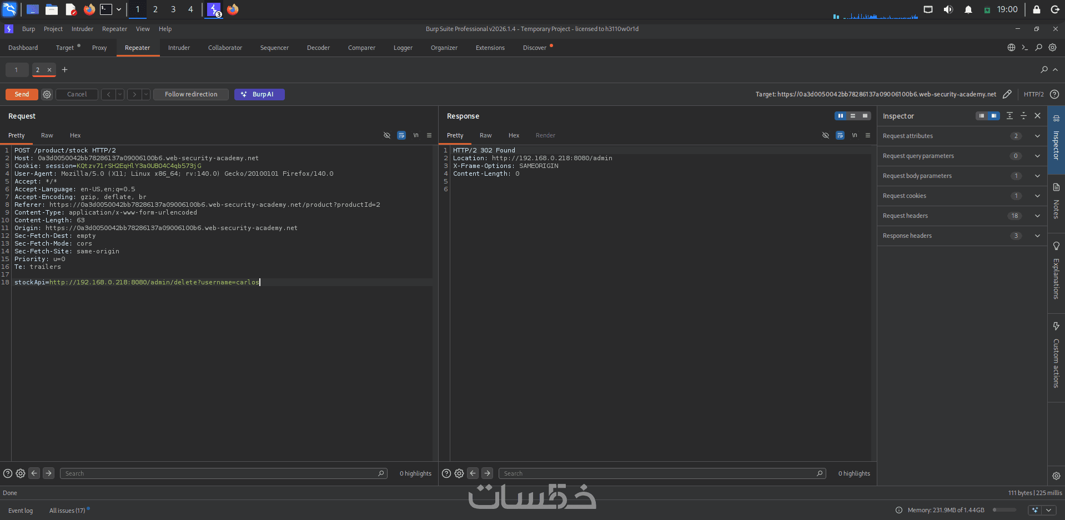Viewport: 1065px width, 520px height.
Task: Switch to top-bottom request/response layout
Action: coord(853,116)
